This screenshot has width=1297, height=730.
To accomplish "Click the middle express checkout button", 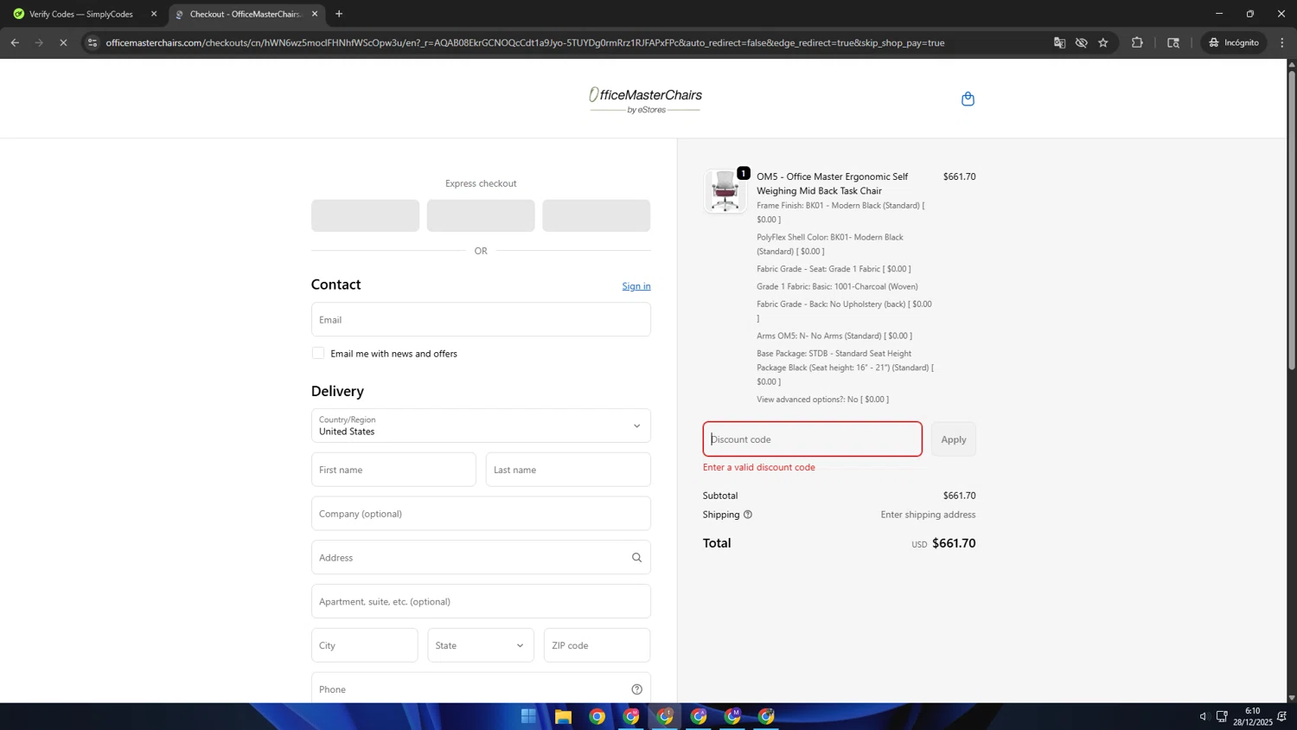I will pyautogui.click(x=481, y=215).
